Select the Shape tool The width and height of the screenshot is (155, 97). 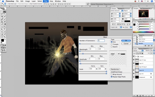[5, 32]
